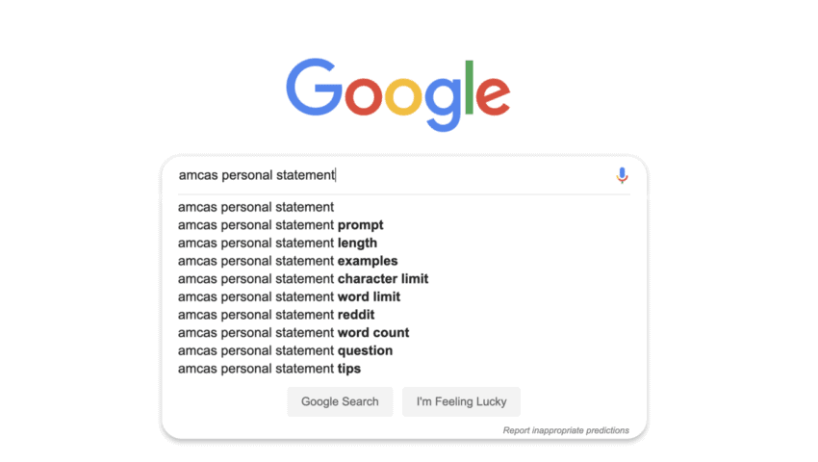Click the voice search microphone icon
Image resolution: width=818 pixels, height=462 pixels.
pos(622,175)
